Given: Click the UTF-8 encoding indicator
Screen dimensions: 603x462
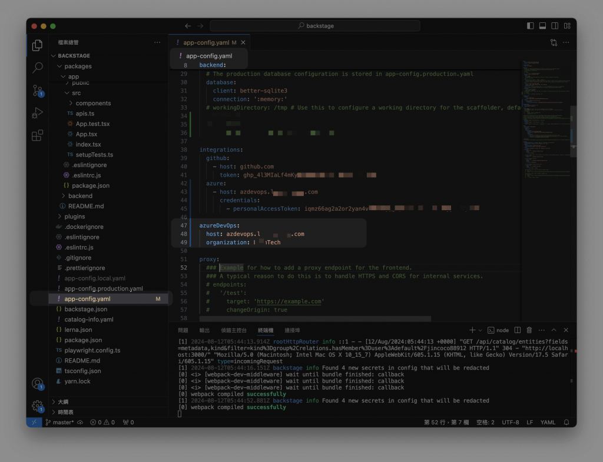Looking at the screenshot, I should point(511,422).
